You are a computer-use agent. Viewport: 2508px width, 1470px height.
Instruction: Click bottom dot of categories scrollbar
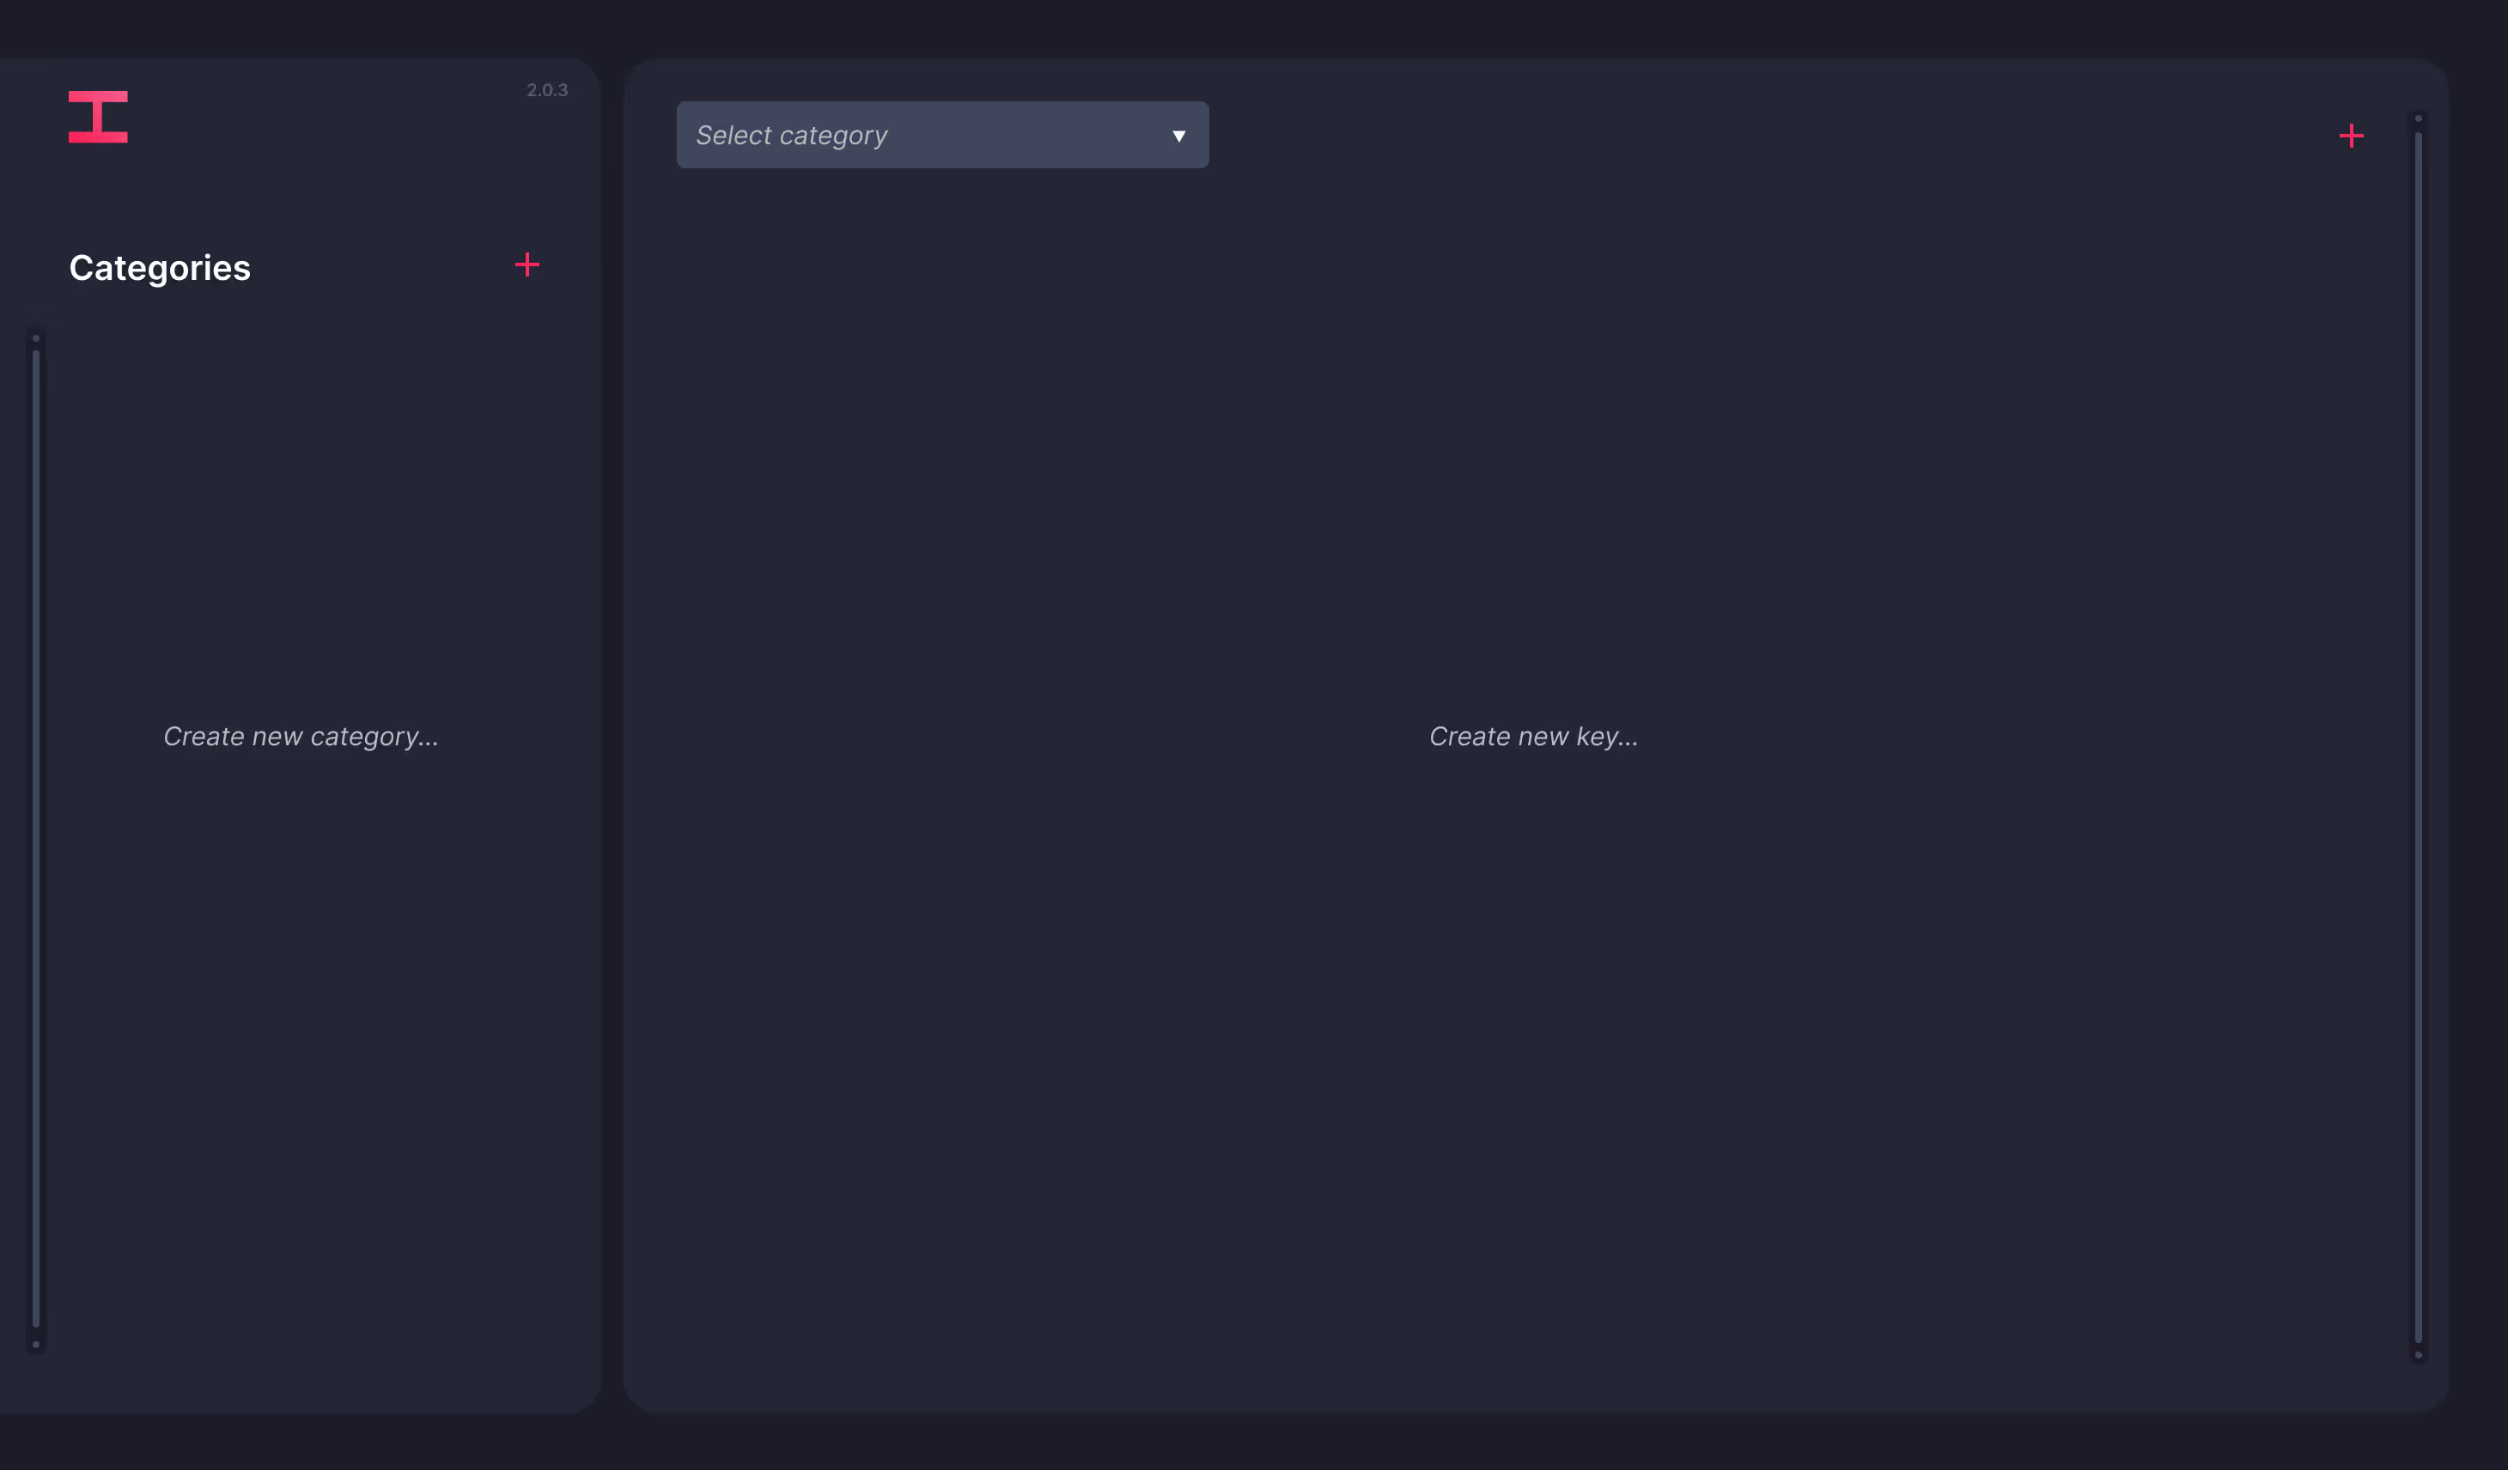[36, 1345]
